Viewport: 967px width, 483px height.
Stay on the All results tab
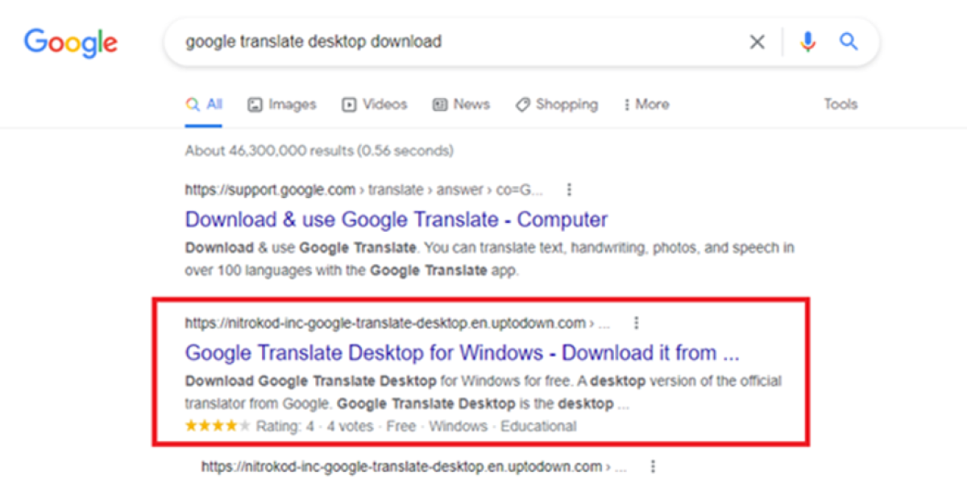[x=204, y=104]
